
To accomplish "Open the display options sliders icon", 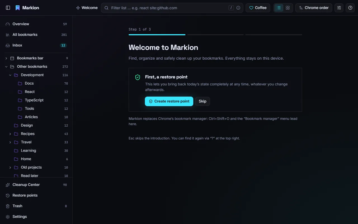I will point(339,8).
